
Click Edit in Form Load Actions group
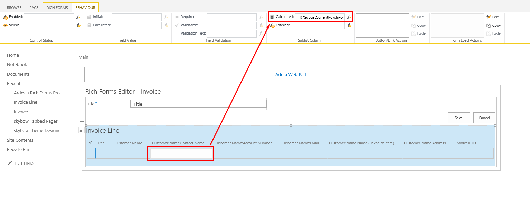[493, 17]
